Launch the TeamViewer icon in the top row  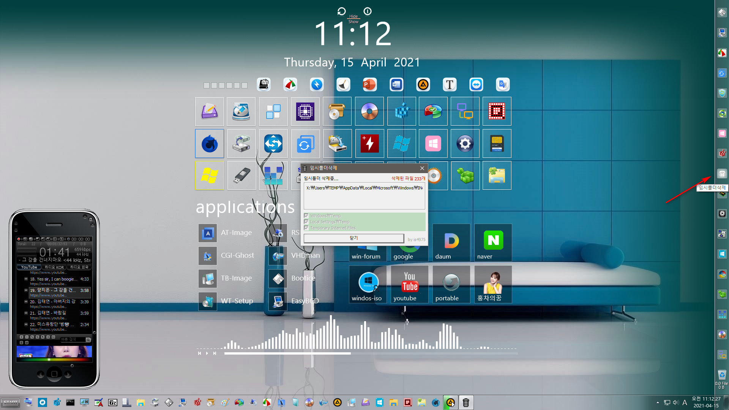[476, 85]
